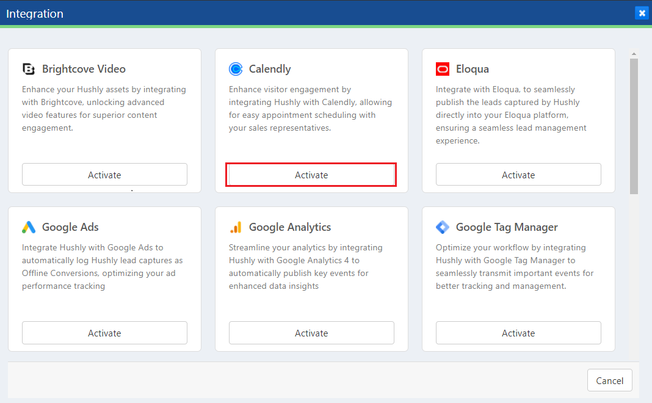This screenshot has width=652, height=403.
Task: Click the Google Ads description text
Action: tap(103, 267)
